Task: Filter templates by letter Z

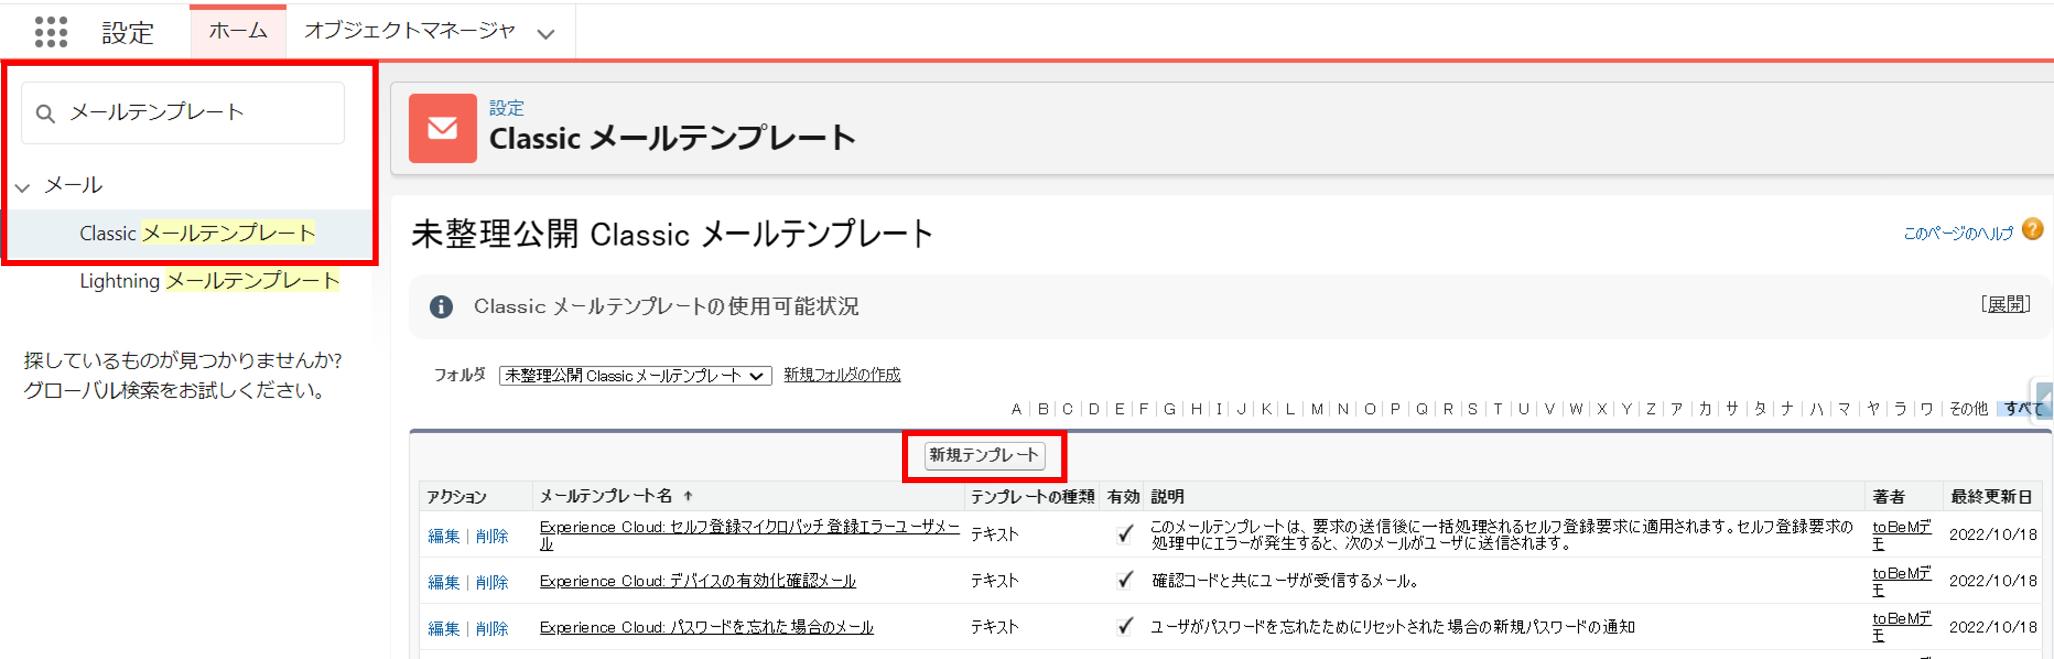Action: pyautogui.click(x=1651, y=409)
